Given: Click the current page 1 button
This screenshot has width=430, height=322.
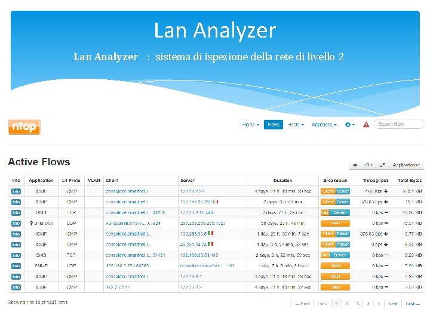Looking at the screenshot, I should (x=336, y=304).
